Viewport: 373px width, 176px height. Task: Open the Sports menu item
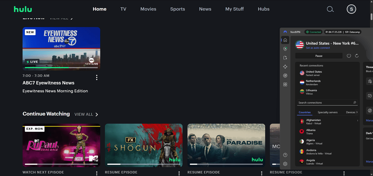[177, 9]
